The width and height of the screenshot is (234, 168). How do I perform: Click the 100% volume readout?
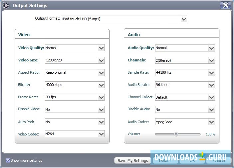click(210, 134)
